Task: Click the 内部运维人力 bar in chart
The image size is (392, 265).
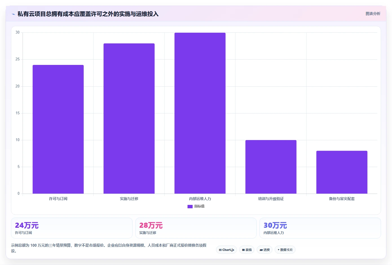Action: 200,113
